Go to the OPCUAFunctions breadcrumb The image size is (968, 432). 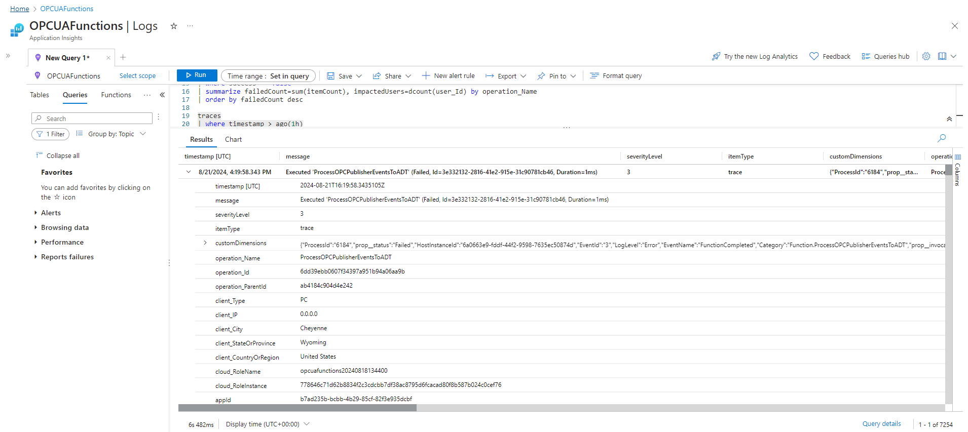[x=66, y=9]
